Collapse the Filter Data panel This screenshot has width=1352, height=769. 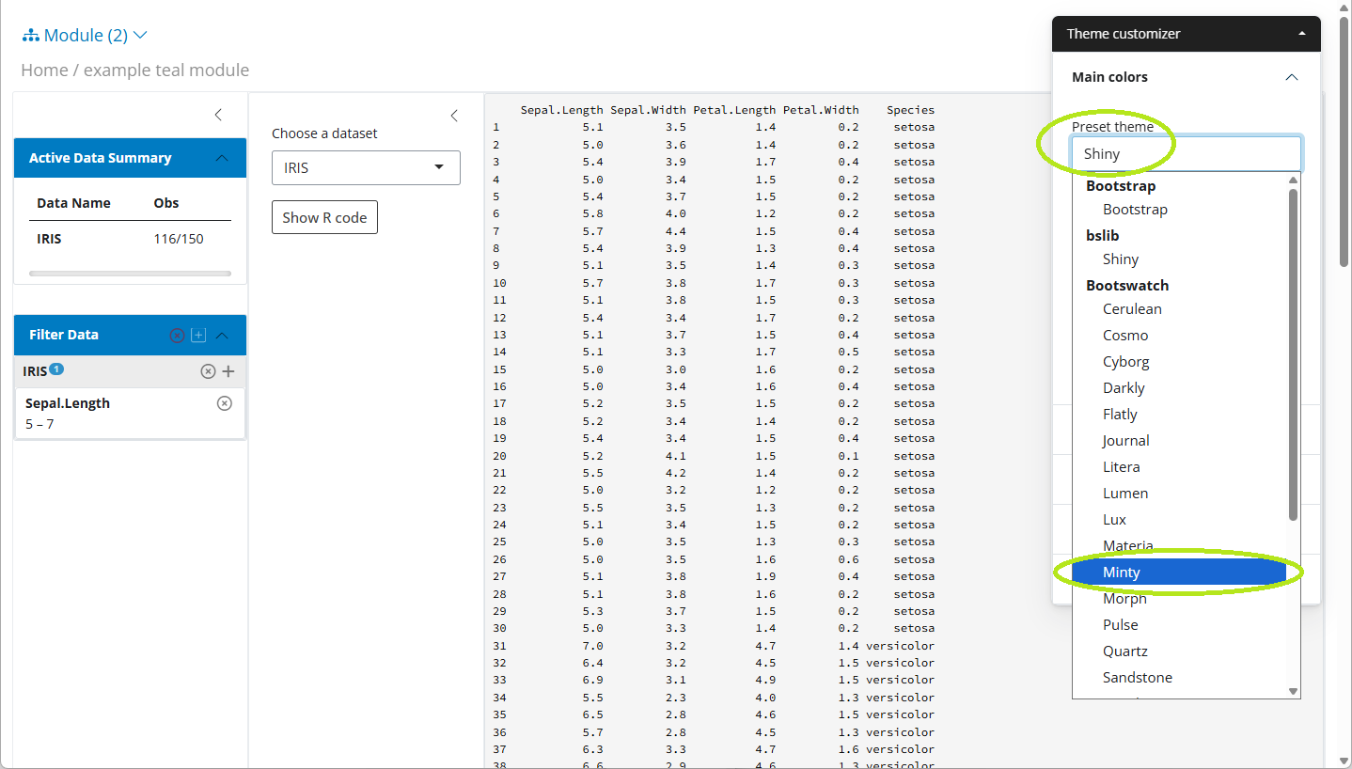click(223, 336)
